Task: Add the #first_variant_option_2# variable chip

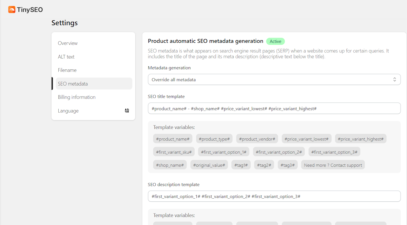Action: tap(279, 152)
